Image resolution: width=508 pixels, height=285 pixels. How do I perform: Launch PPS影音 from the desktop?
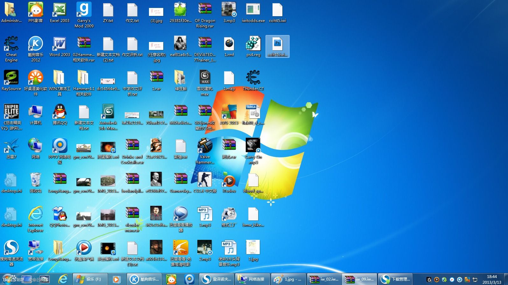[x=36, y=13]
